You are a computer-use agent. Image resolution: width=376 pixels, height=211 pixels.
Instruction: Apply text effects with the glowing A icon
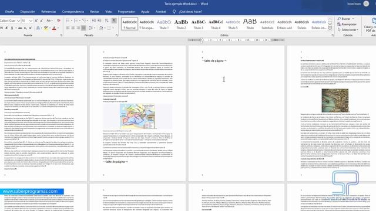38,28
